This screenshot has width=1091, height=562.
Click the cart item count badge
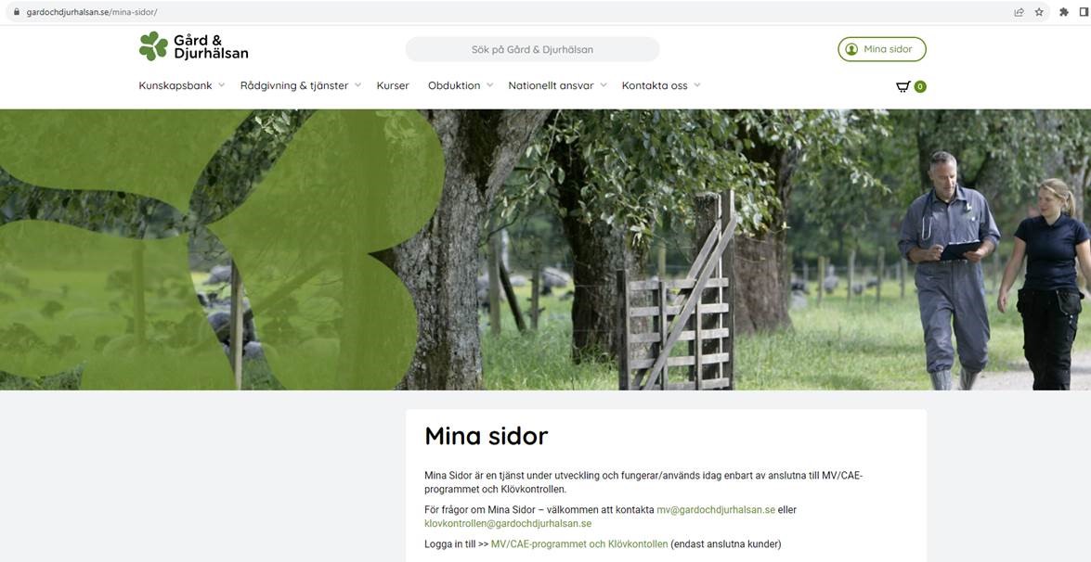point(920,87)
